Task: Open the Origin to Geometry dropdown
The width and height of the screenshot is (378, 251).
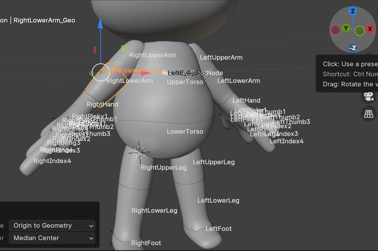Action: coord(52,225)
